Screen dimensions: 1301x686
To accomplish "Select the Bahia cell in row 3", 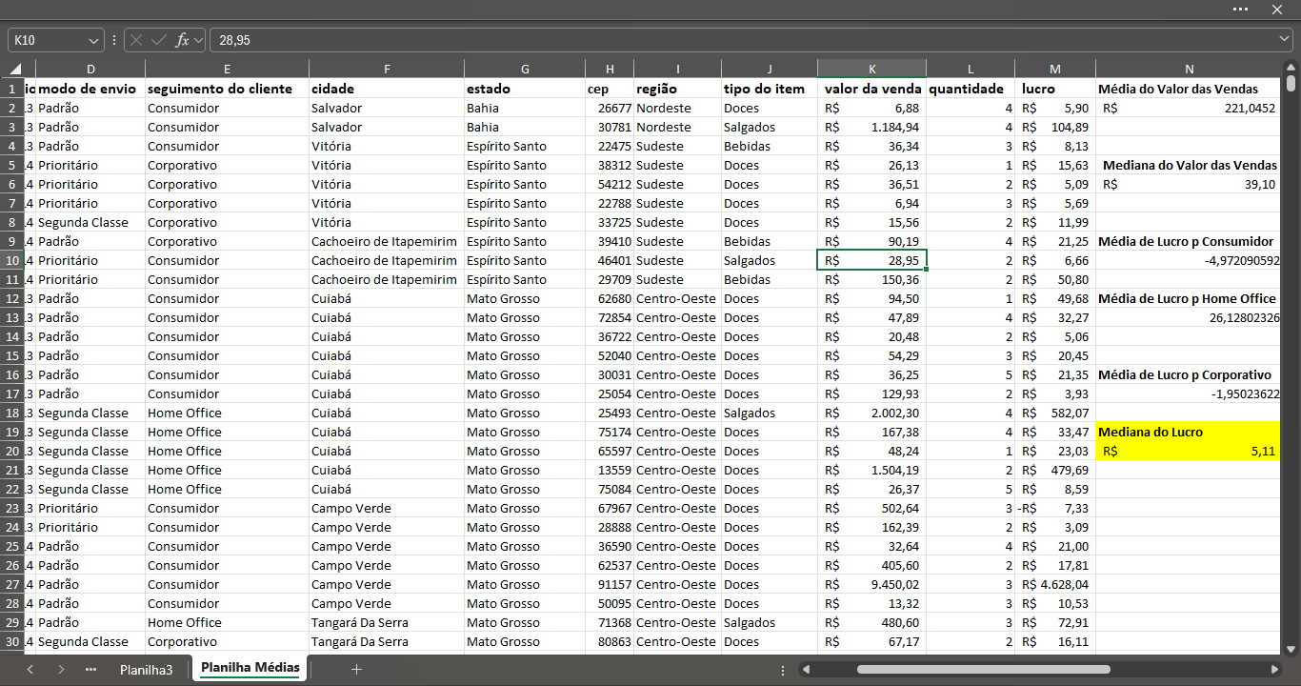I will [x=525, y=127].
